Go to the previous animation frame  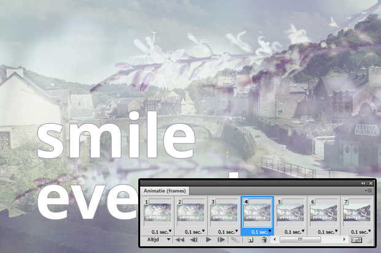point(194,240)
